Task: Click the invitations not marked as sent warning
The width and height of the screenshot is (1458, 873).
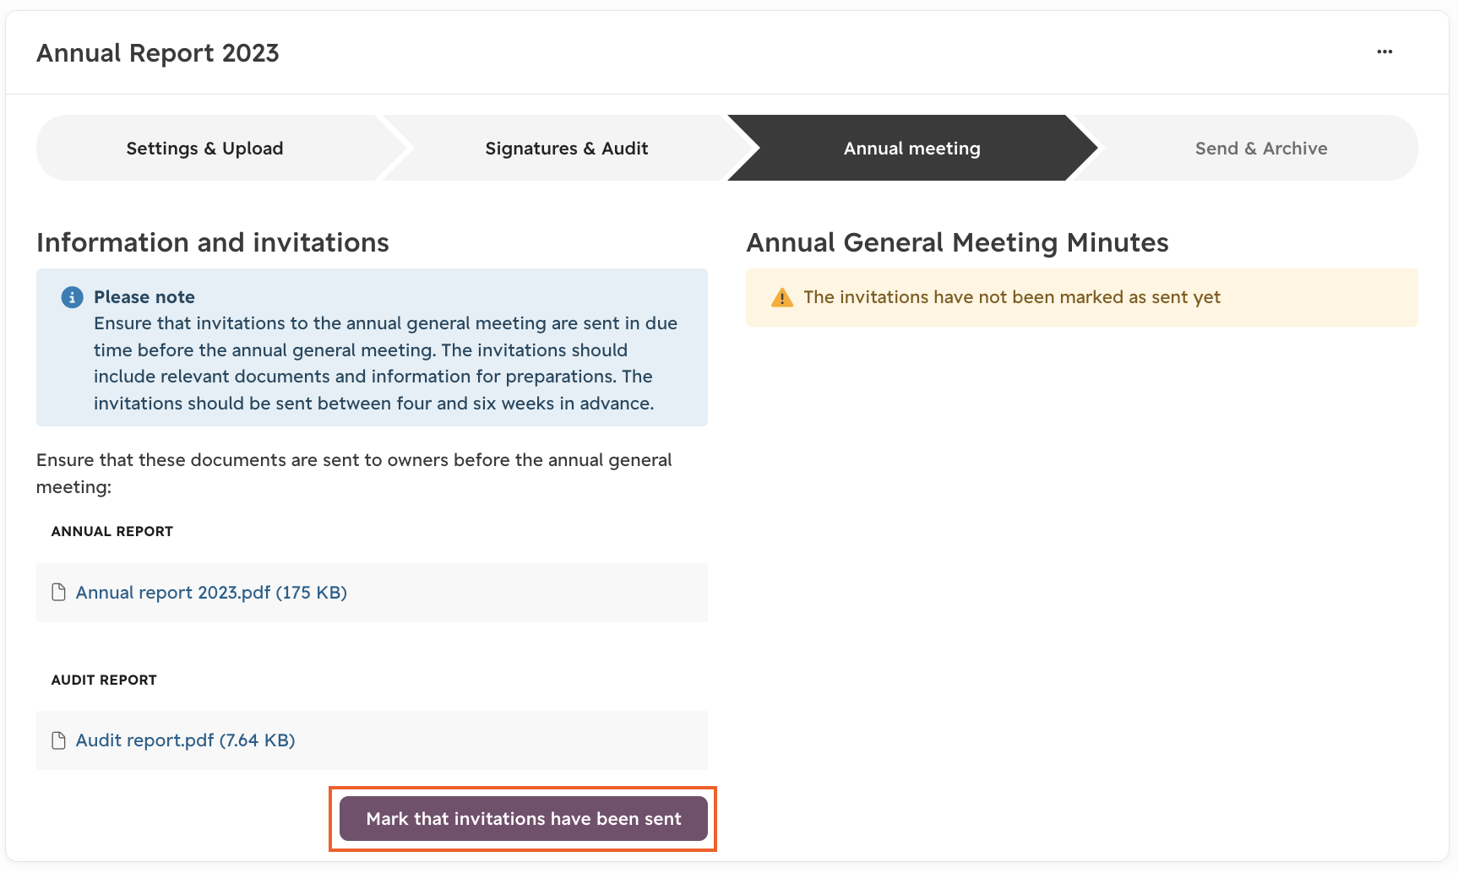Action: click(x=1082, y=297)
